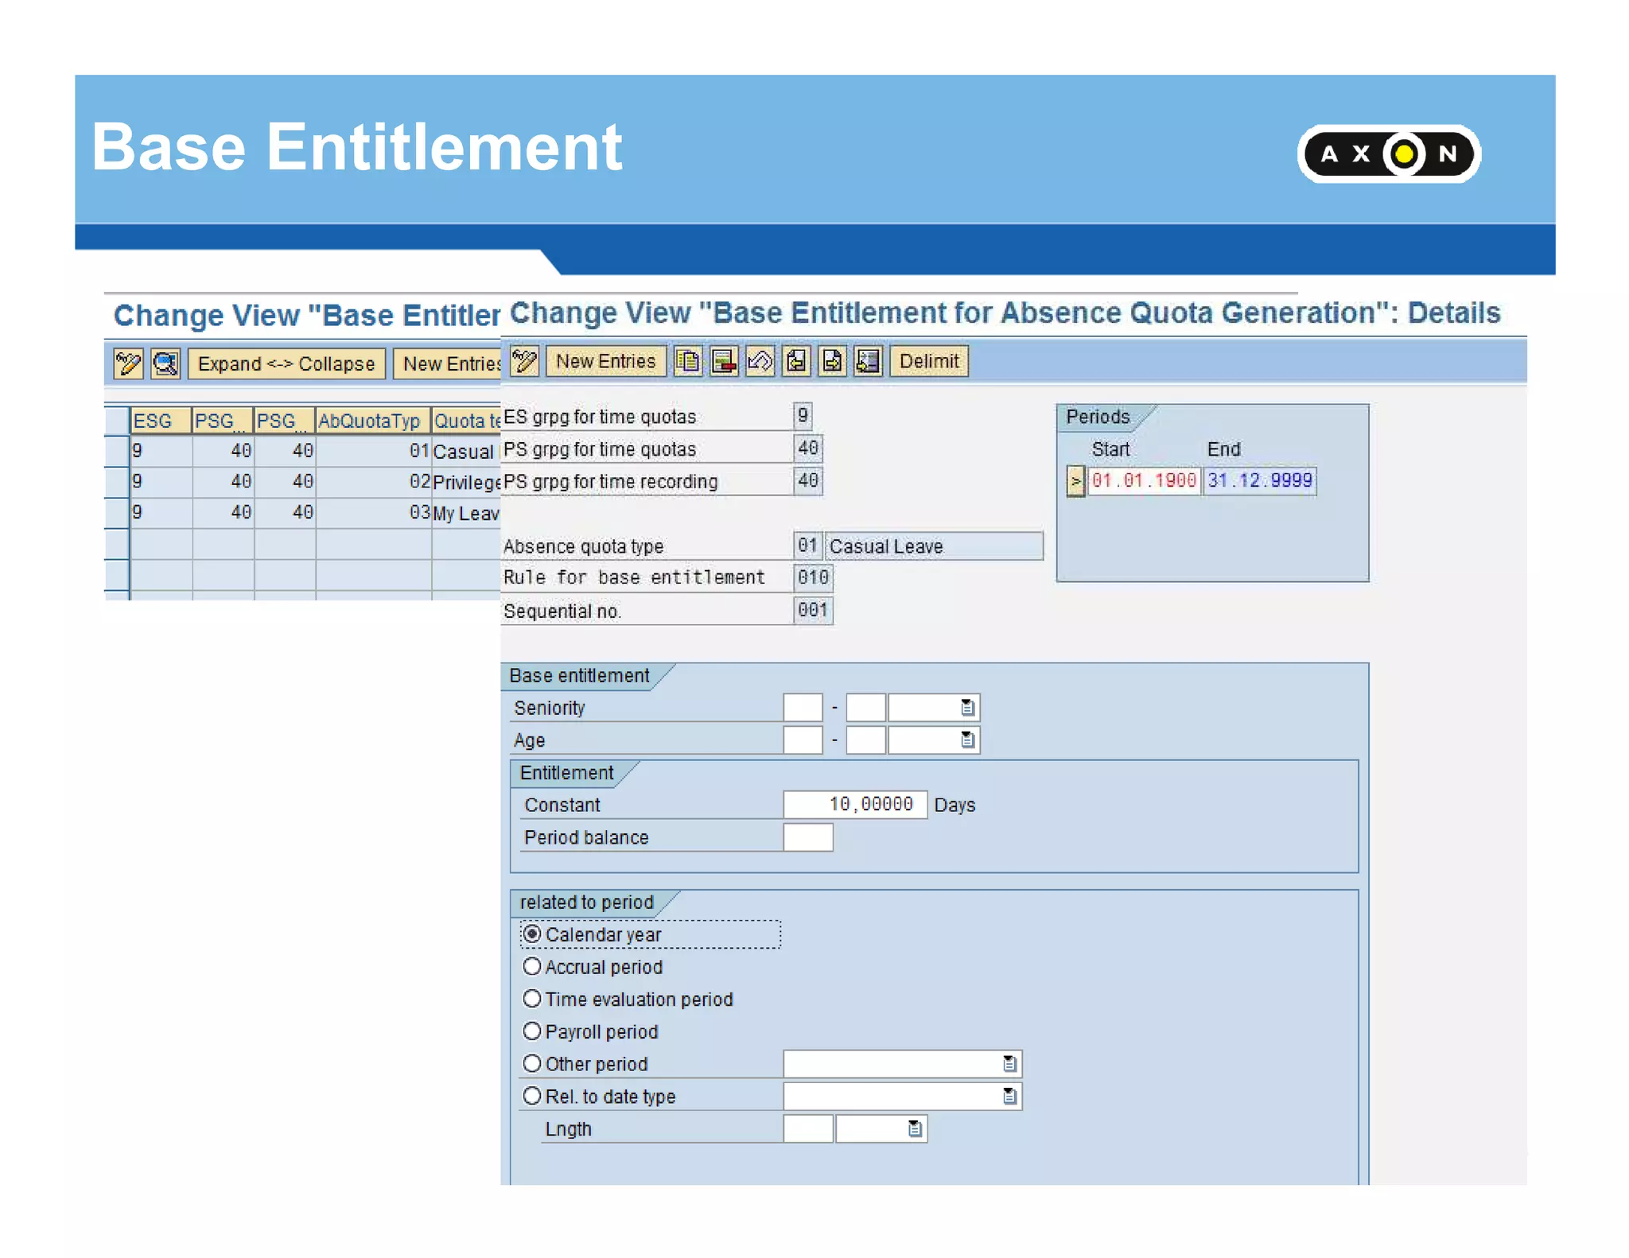Select row selector for 01 Casual row

pos(117,451)
